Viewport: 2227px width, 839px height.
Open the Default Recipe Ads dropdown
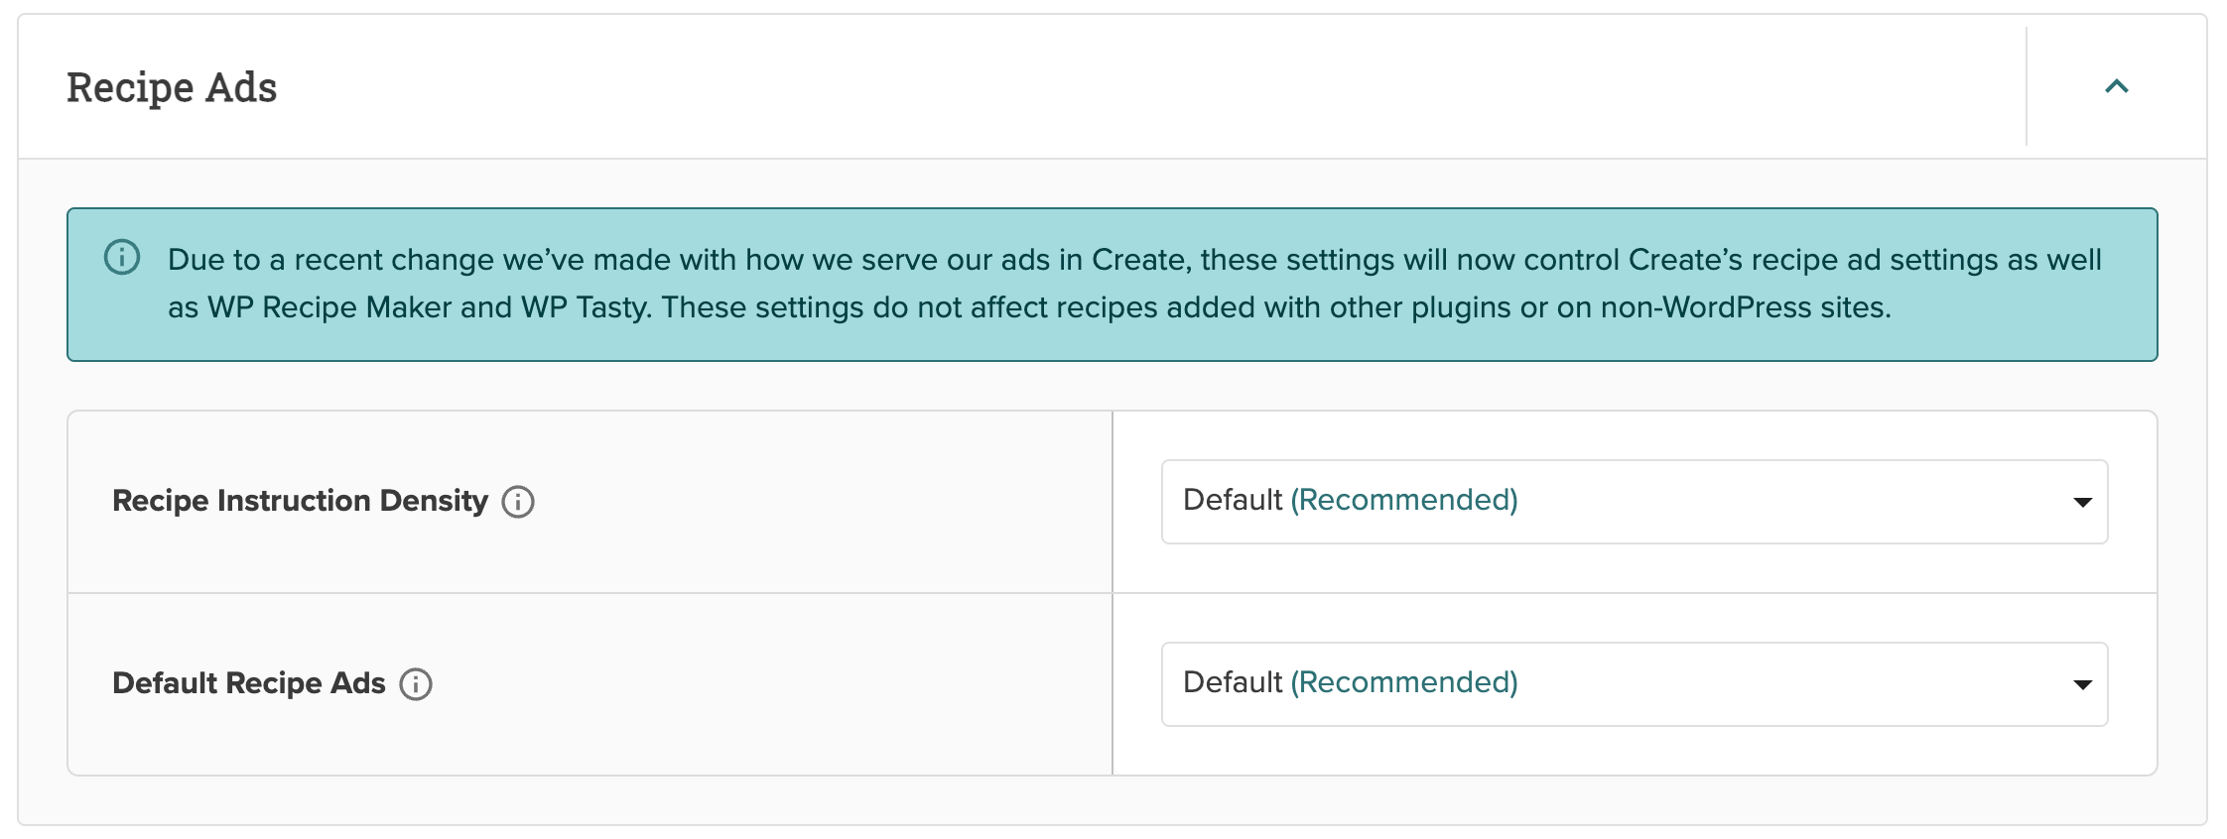(x=1635, y=684)
